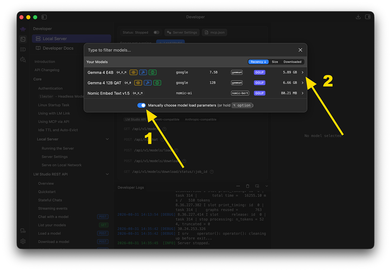This screenshot has height=271, width=391.
Task: Open the model search icon in left rail
Action: pos(23,59)
